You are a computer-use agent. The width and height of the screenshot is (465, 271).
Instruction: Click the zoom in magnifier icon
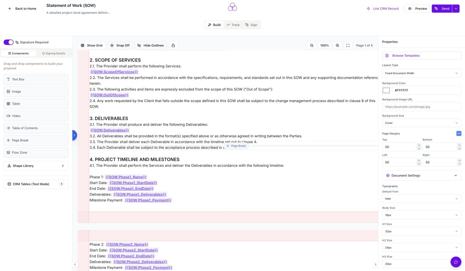[x=337, y=46]
